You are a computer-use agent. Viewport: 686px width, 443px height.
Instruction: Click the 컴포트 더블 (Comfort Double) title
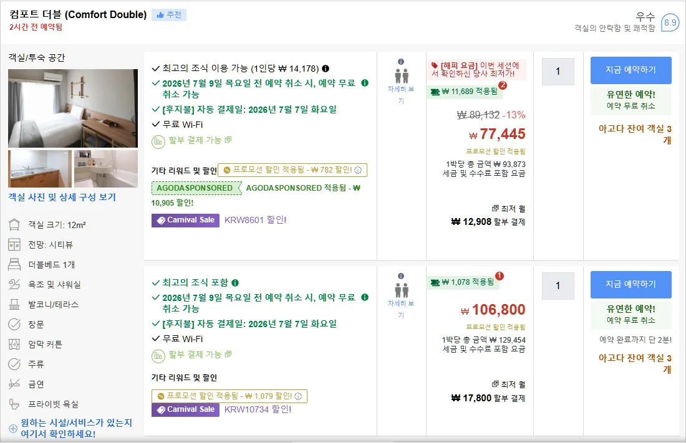[x=78, y=14]
